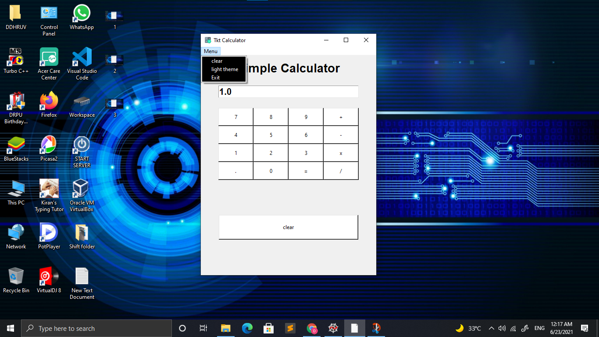Select Turbo C++ desktop icon
Viewport: 599px width, 337px height.
(x=16, y=61)
